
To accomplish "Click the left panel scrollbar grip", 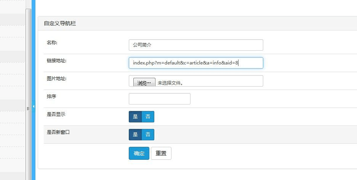I will coord(28,109).
